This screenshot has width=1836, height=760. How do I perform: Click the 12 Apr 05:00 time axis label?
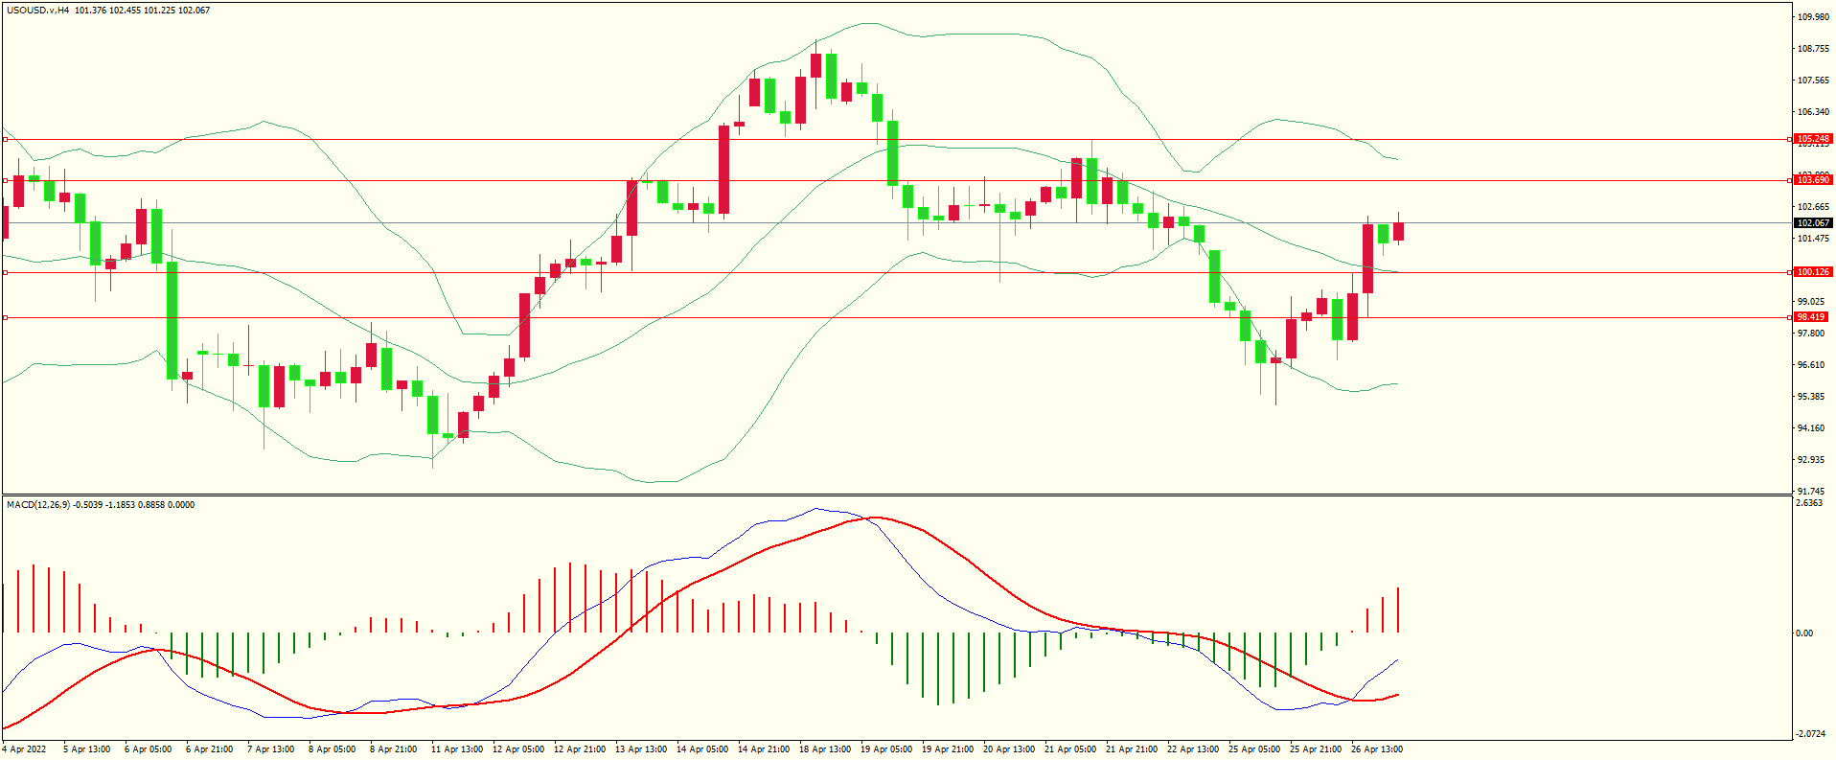[517, 749]
